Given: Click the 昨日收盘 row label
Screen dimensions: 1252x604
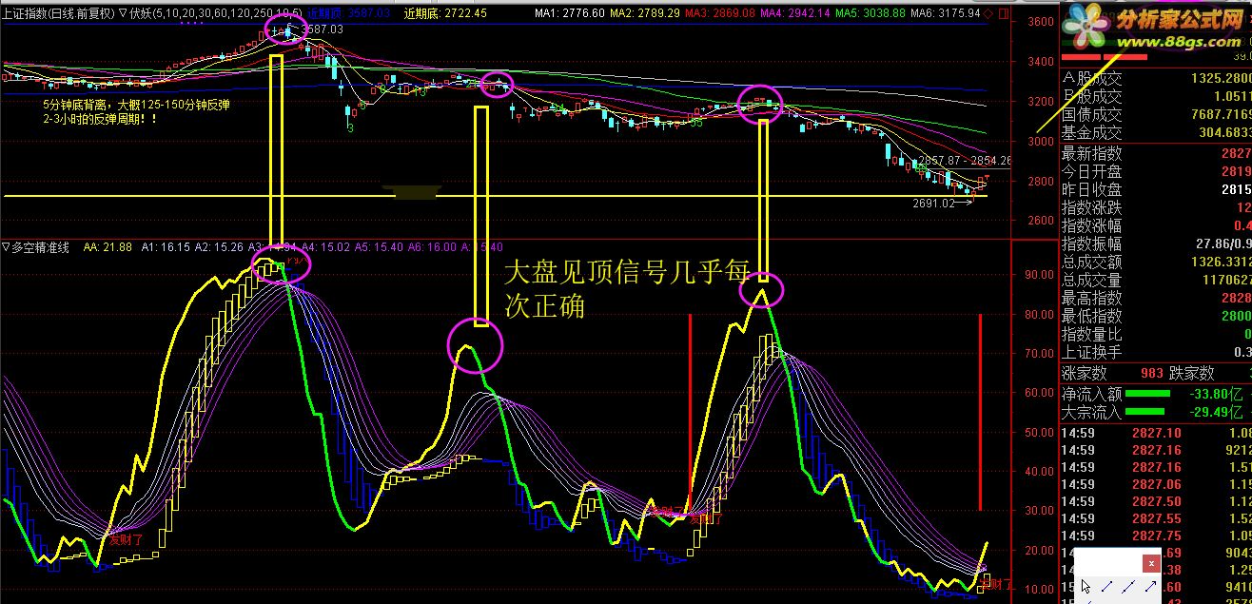Looking at the screenshot, I should tap(1091, 189).
